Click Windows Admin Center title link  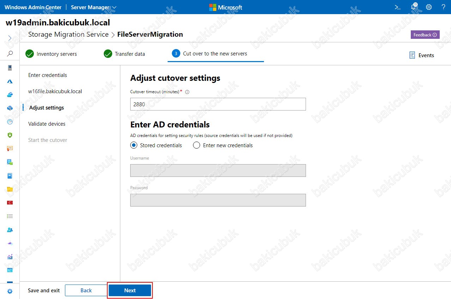(33, 7)
